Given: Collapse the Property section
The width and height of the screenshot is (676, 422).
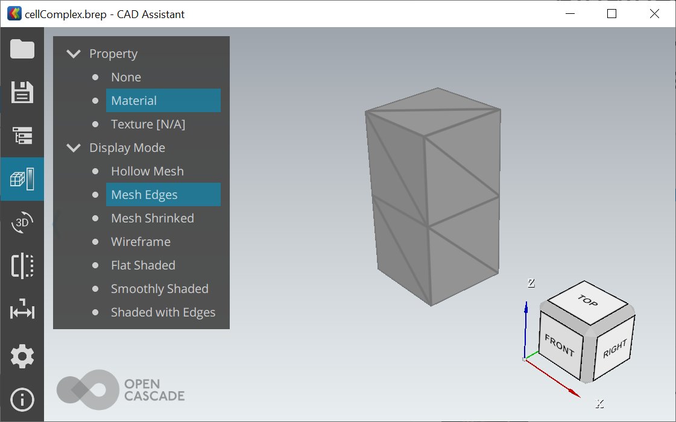Looking at the screenshot, I should pyautogui.click(x=73, y=53).
